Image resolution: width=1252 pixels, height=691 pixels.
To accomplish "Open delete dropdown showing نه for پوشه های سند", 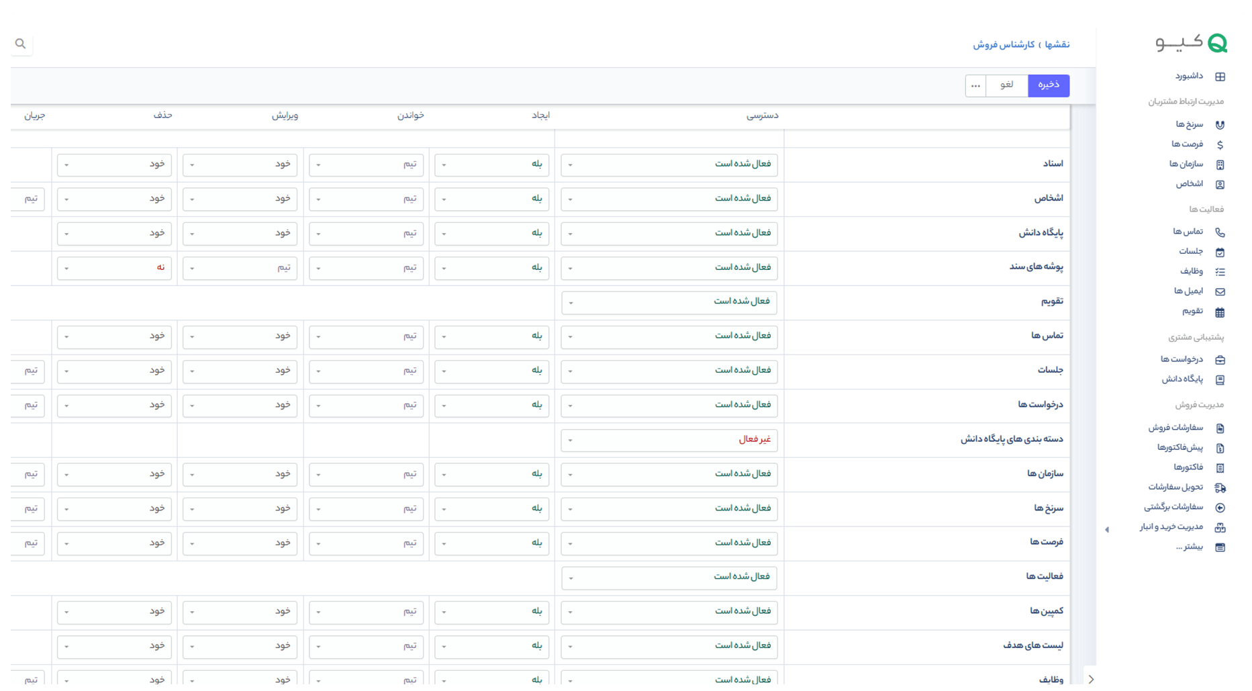I will coord(114,268).
